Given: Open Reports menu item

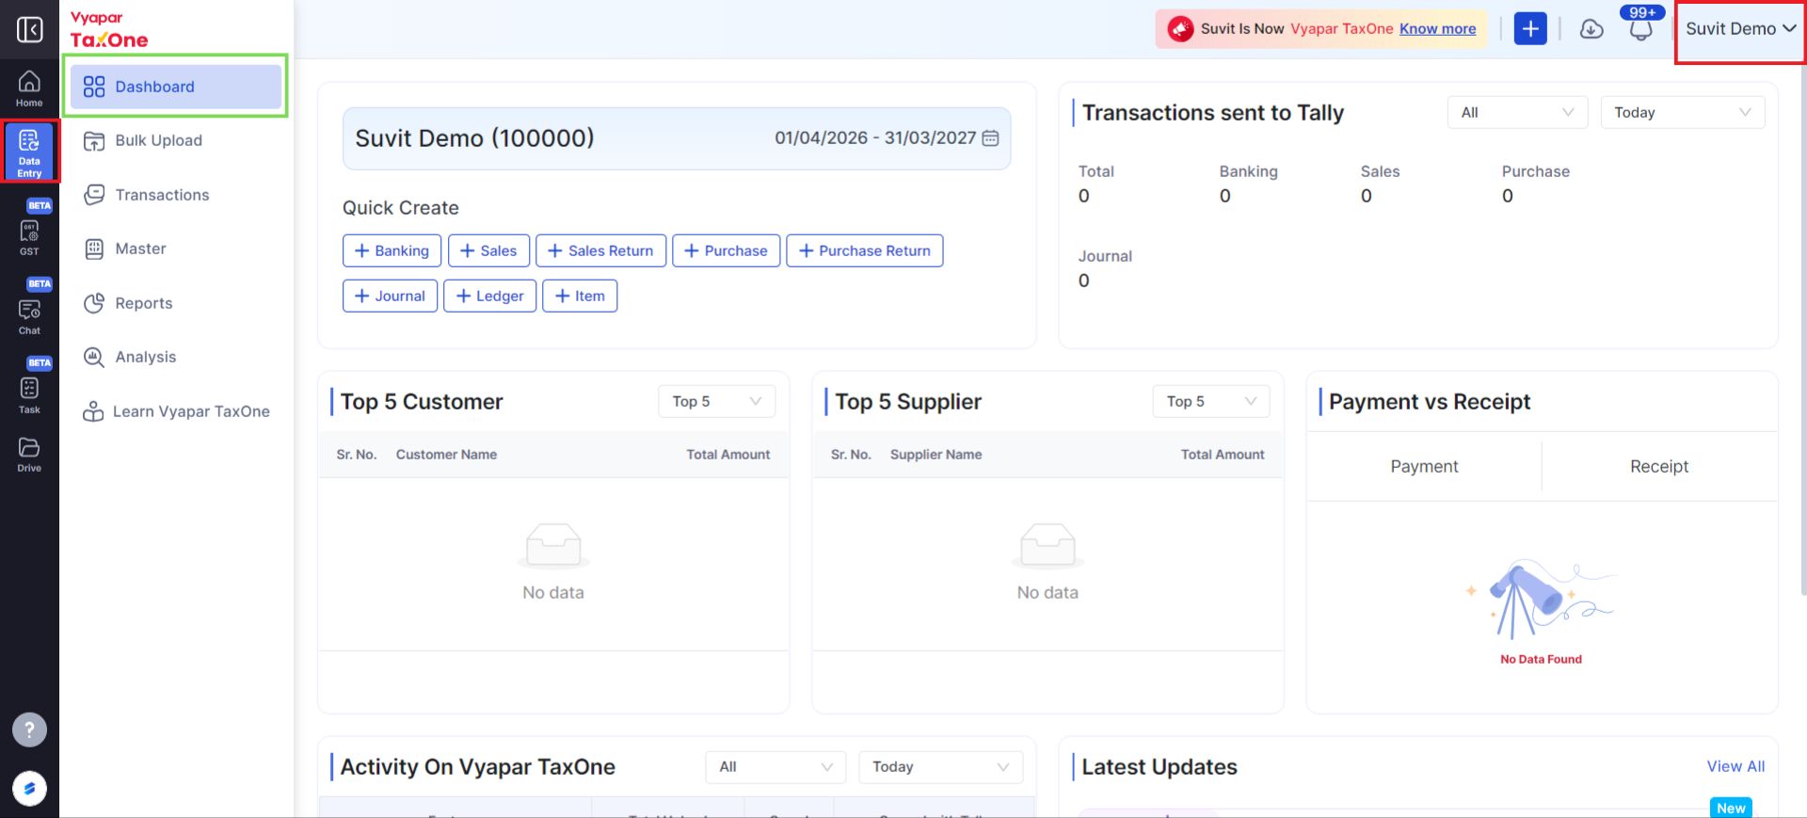Looking at the screenshot, I should click(x=176, y=303).
